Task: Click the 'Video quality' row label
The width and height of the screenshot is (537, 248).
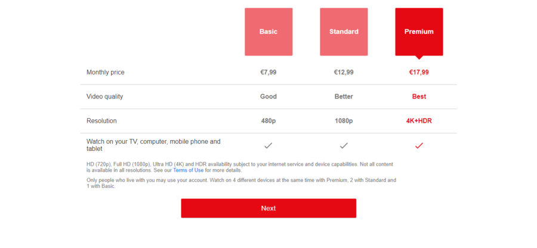Action: [x=105, y=97]
